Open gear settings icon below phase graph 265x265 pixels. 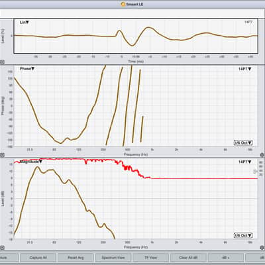point(262,155)
